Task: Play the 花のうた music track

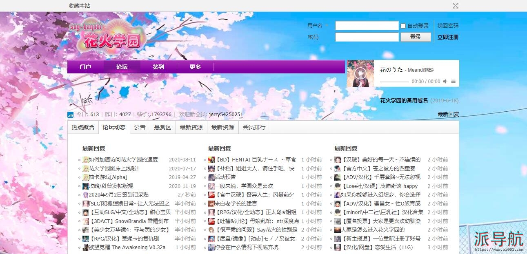Action: (360, 74)
